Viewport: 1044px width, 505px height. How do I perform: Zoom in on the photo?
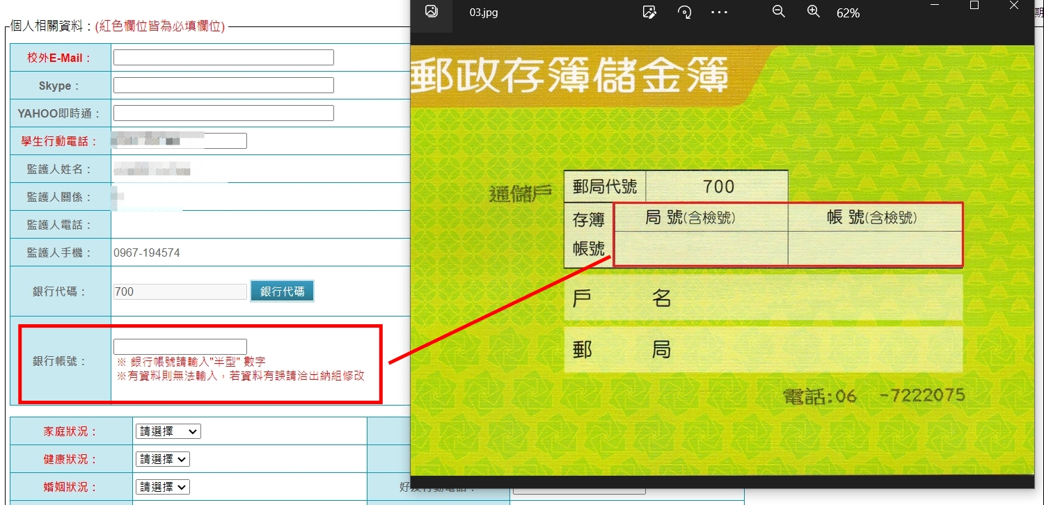tap(813, 13)
